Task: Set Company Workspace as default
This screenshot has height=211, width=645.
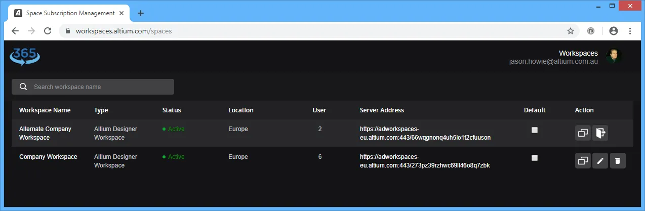Action: [535, 158]
